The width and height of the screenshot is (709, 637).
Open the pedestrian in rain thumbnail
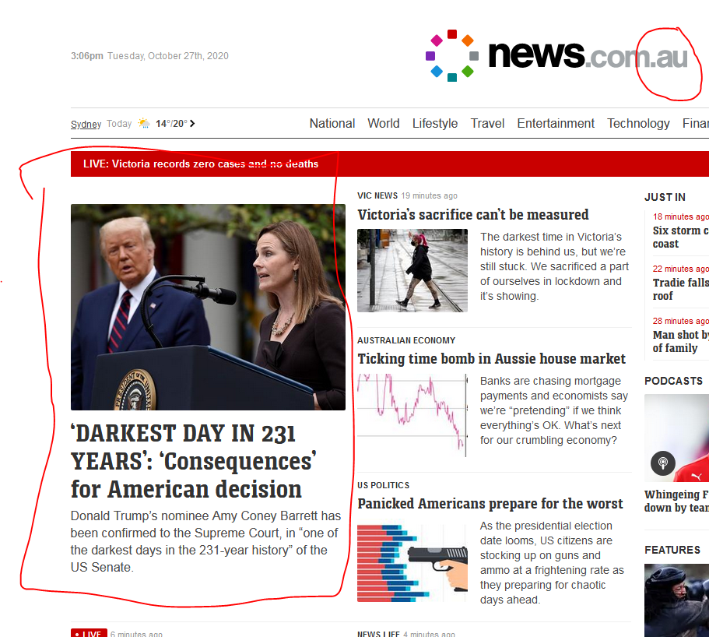coord(412,270)
